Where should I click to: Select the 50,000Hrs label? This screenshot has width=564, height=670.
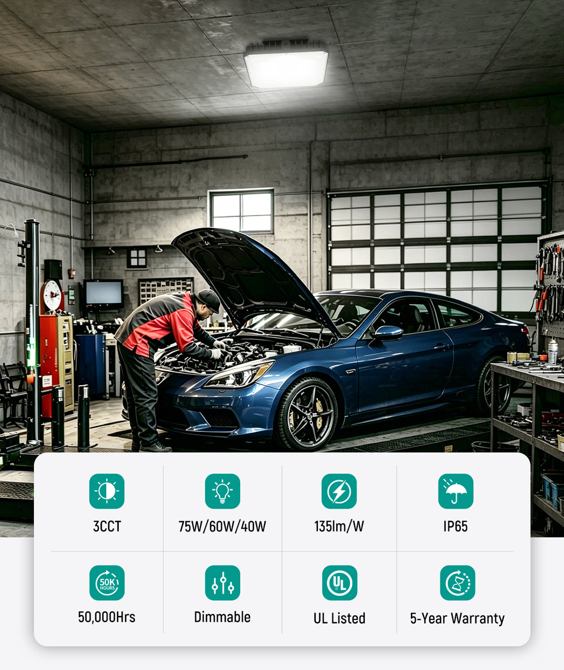[x=107, y=617]
